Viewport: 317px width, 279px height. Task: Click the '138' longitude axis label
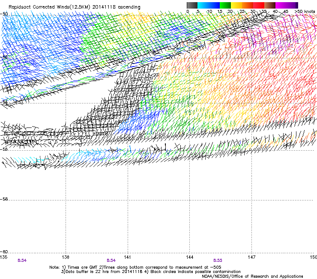pos(66,257)
